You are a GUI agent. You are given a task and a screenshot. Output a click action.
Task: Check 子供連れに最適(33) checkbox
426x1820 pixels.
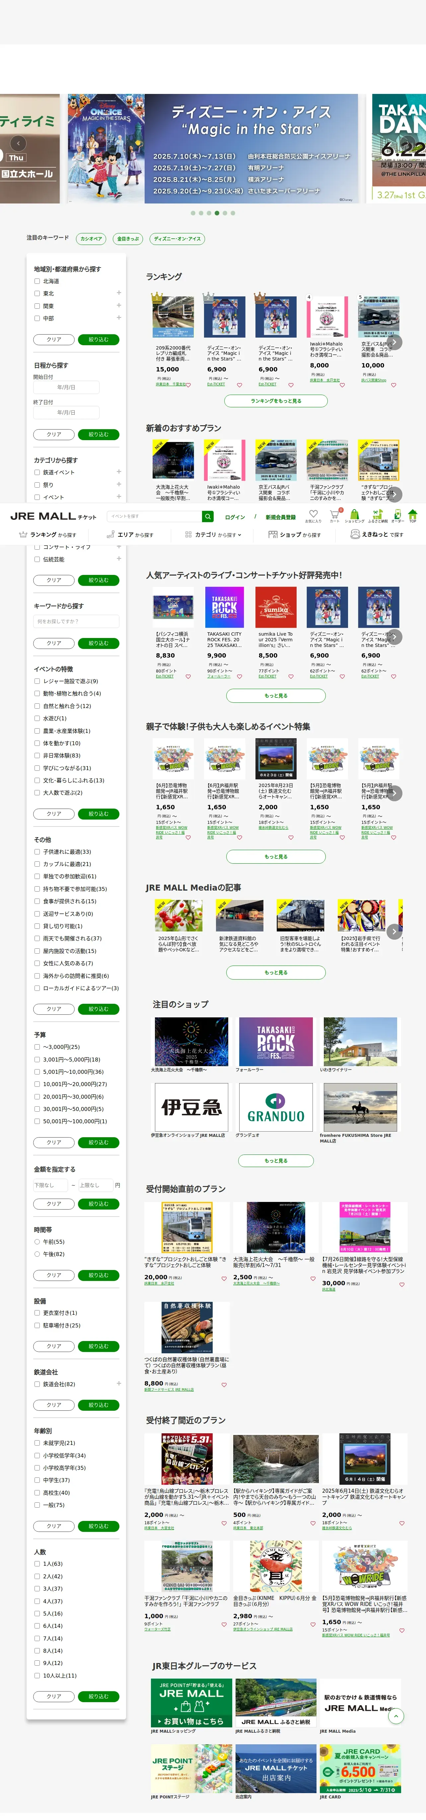click(x=37, y=852)
